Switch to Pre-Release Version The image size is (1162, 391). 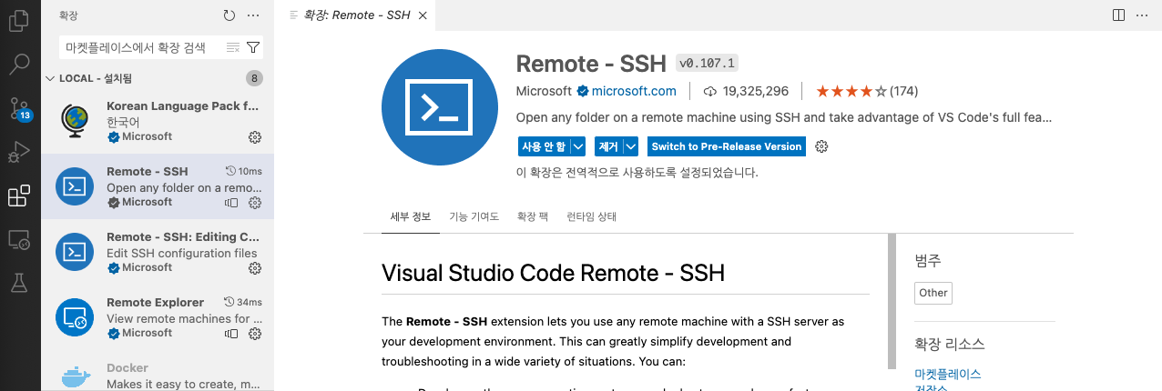tap(727, 146)
